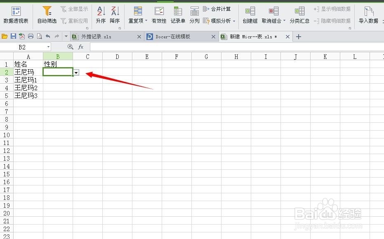Click the zoom magnifier next to fx
Viewport: 384px width, 239px height.
pyautogui.click(x=70, y=47)
